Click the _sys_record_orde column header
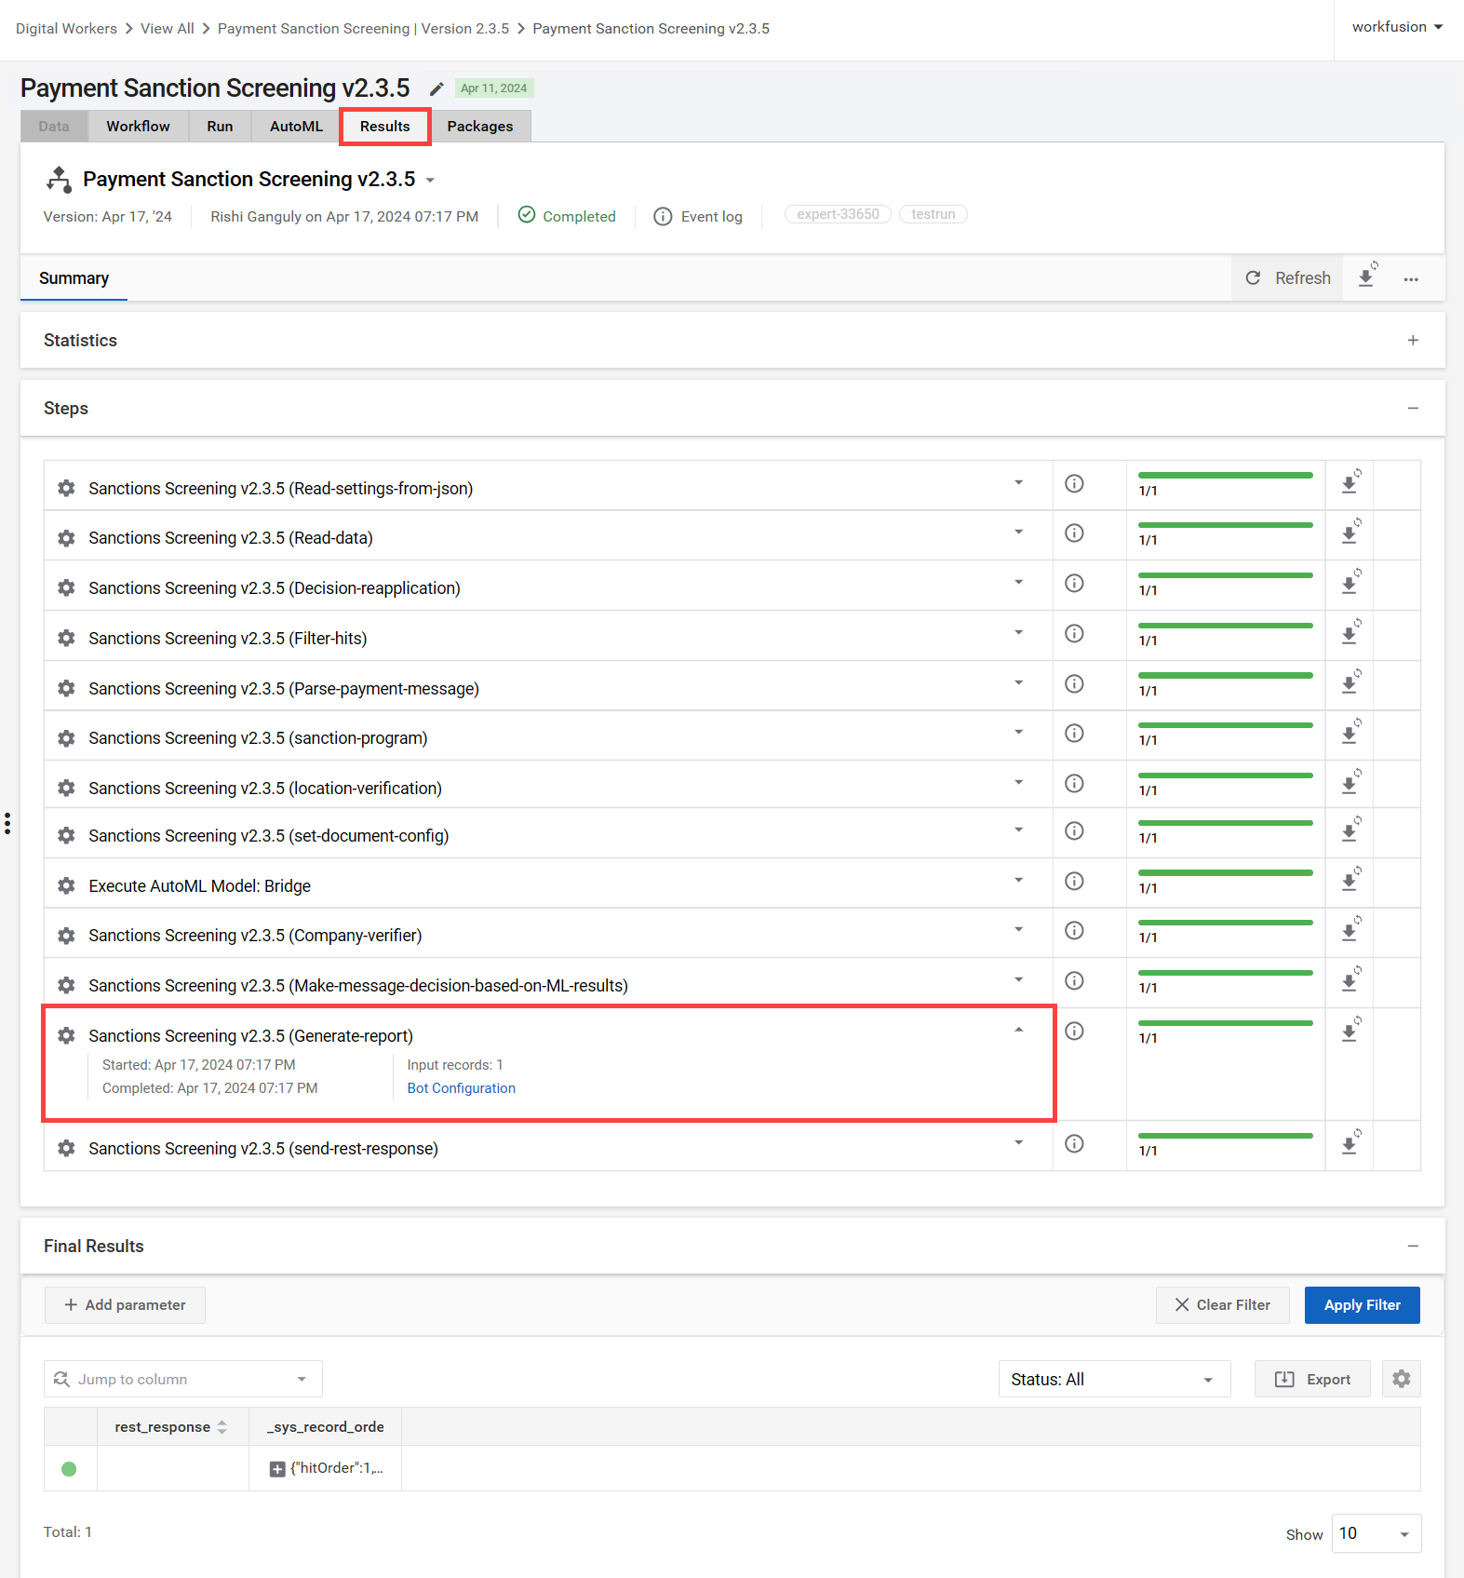1464x1578 pixels. pos(326,1427)
